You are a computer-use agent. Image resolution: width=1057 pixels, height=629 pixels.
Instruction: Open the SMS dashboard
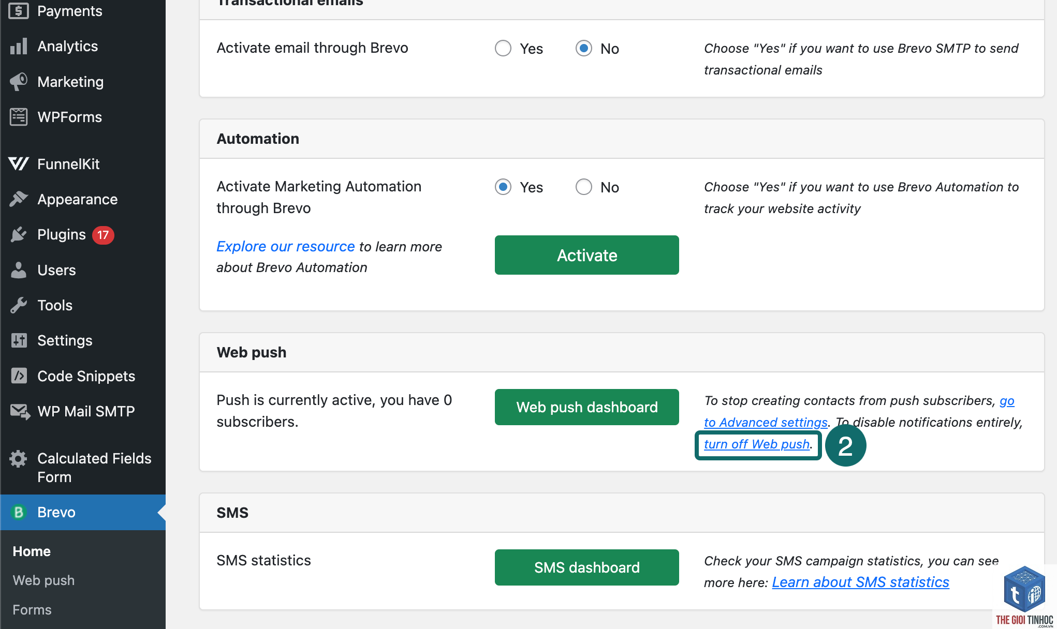(586, 567)
